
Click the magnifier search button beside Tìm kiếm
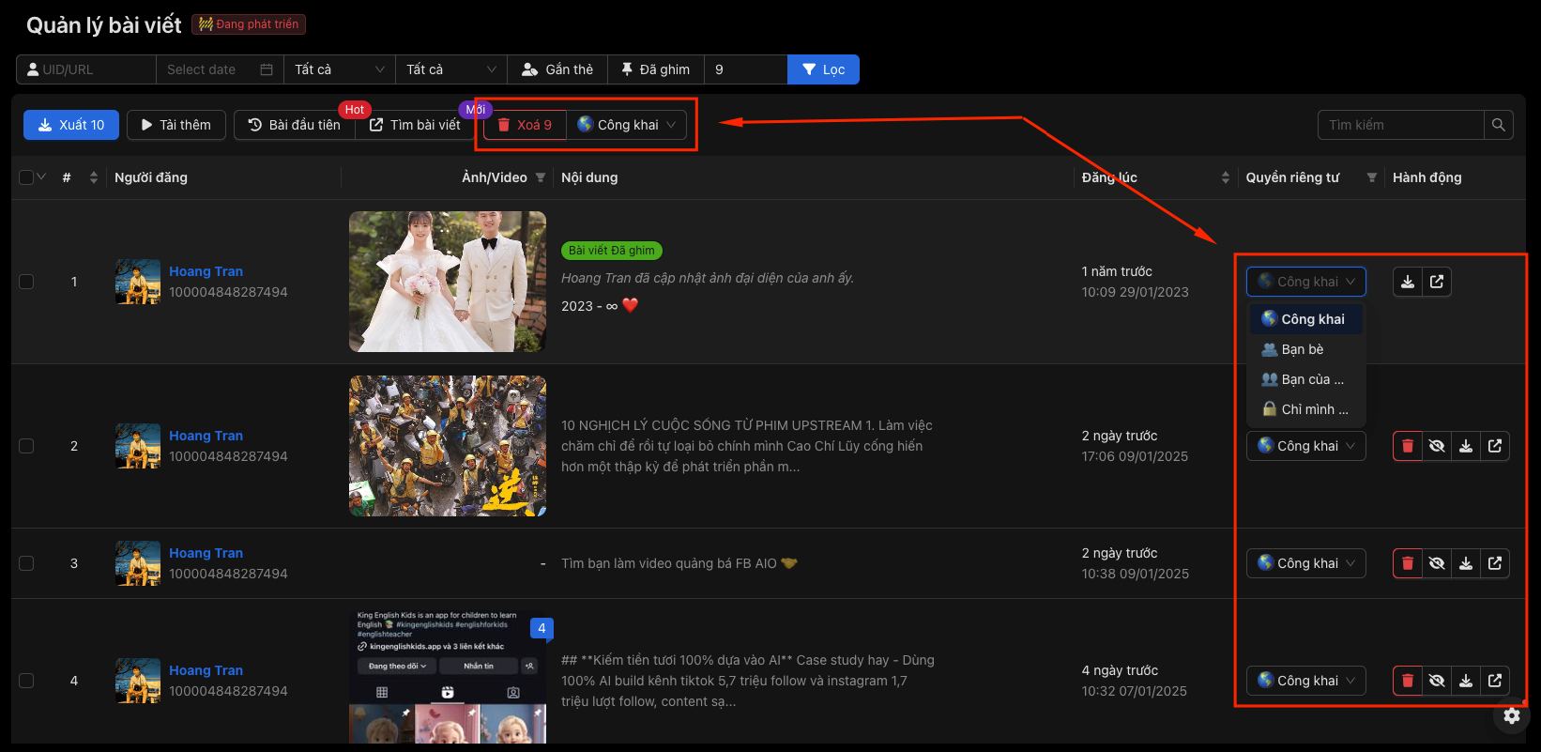[x=1499, y=125]
